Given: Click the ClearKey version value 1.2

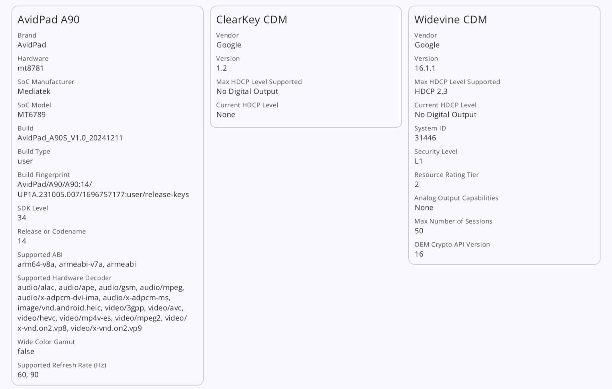Looking at the screenshot, I should point(222,68).
